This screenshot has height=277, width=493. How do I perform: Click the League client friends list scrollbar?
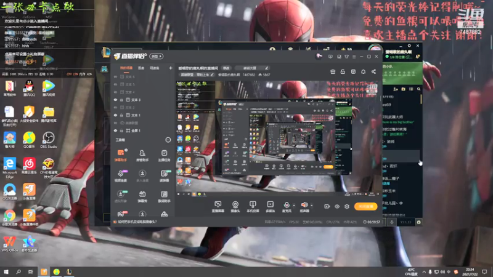click(x=421, y=99)
